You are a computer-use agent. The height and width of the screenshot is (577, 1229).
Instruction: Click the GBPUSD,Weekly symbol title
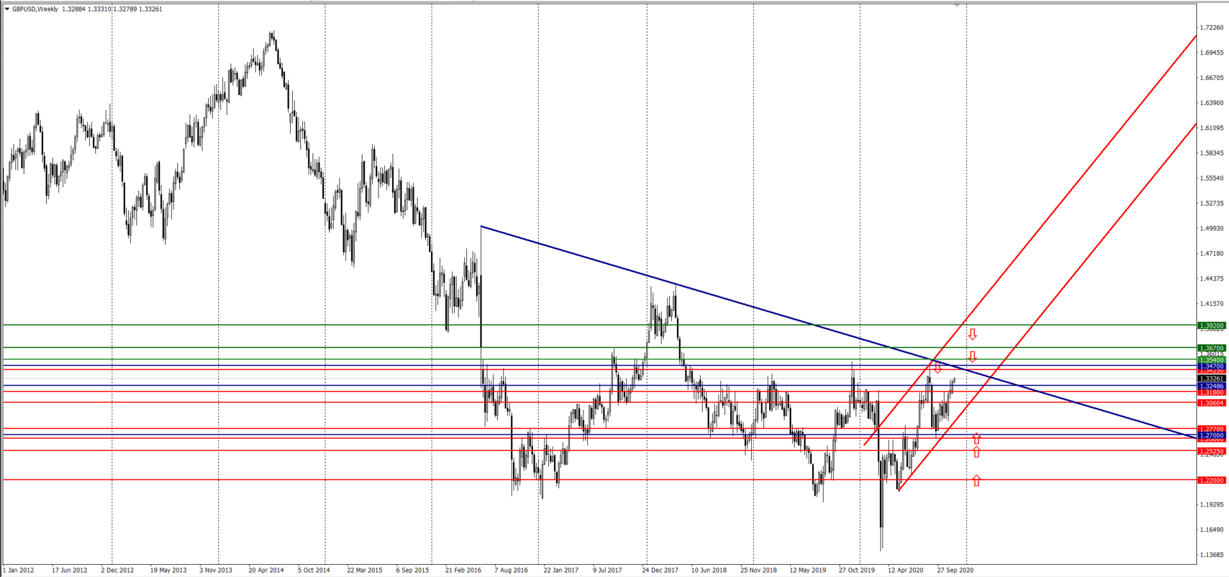pos(35,9)
